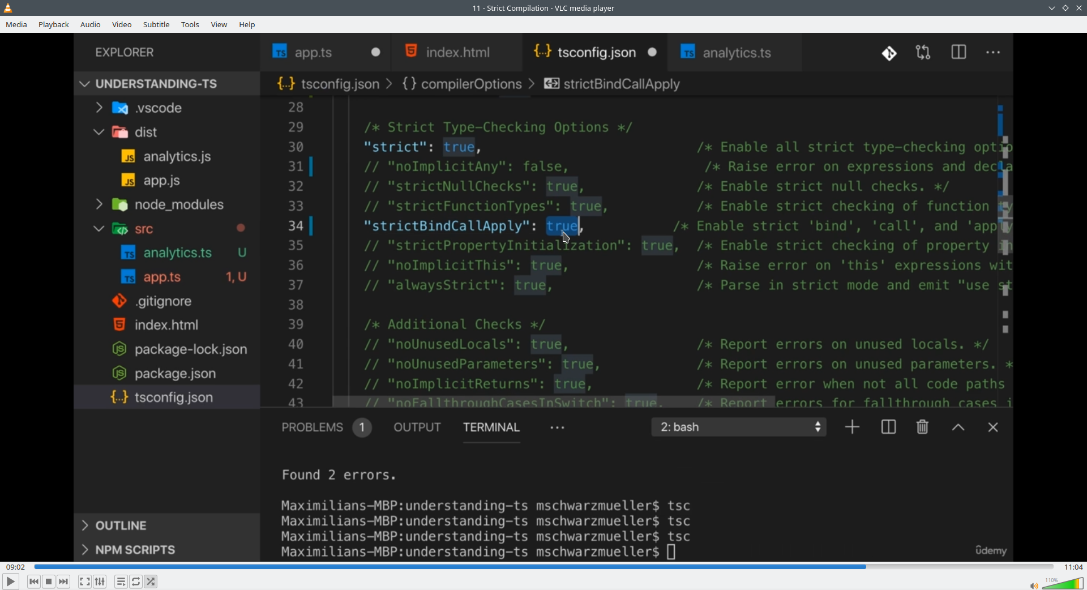Screen dimensions: 1087x590
Task: Open index.html in the explorer
Action: 166,325
